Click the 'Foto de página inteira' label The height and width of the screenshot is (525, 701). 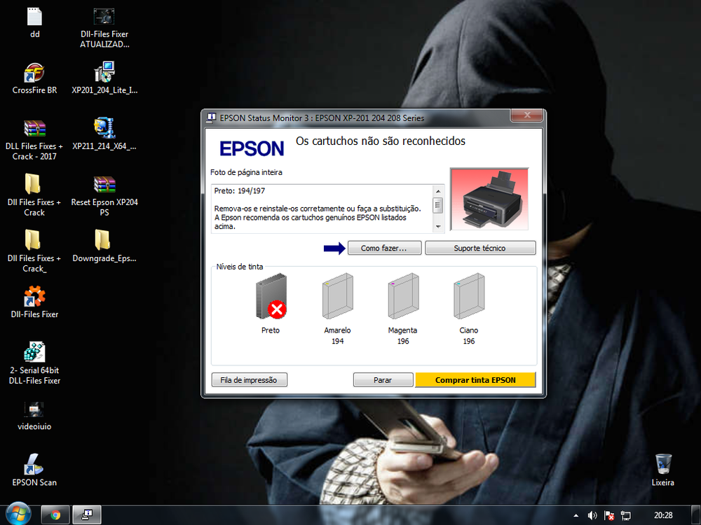246,172
